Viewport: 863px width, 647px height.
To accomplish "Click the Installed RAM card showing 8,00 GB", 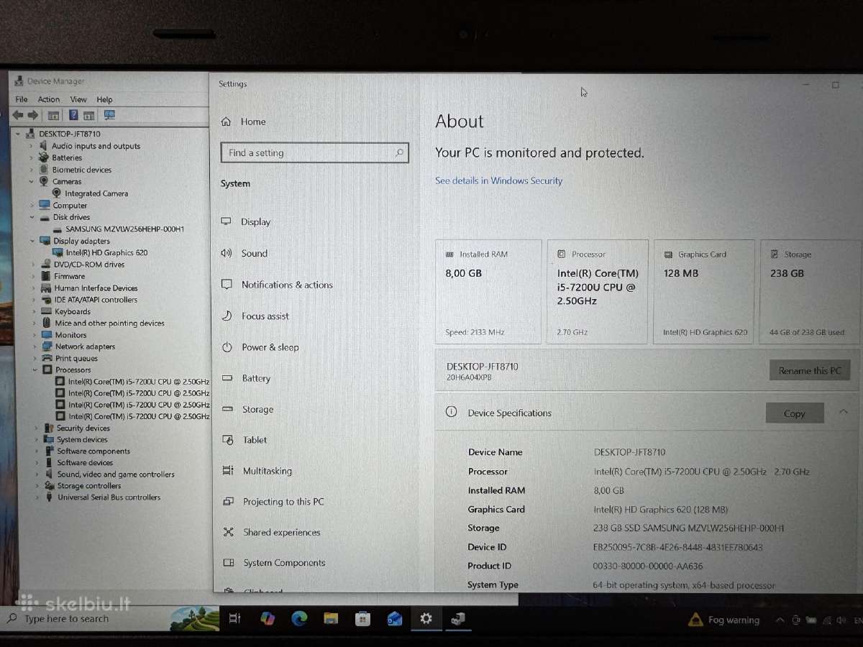I will 488,292.
